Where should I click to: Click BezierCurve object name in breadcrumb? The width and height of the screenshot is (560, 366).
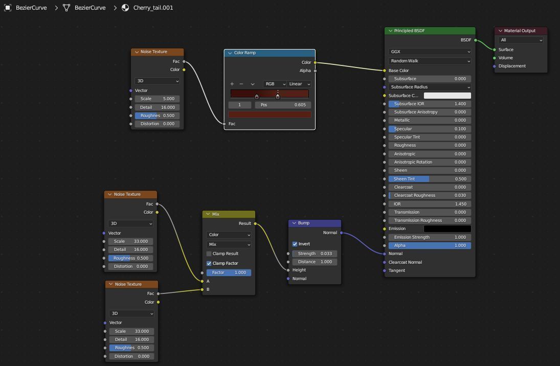(x=31, y=8)
